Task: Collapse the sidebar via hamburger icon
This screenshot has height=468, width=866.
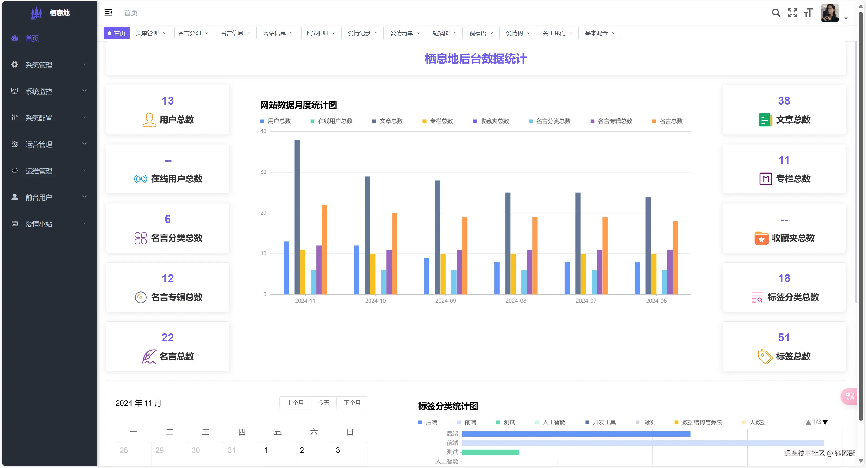Action: pos(108,12)
